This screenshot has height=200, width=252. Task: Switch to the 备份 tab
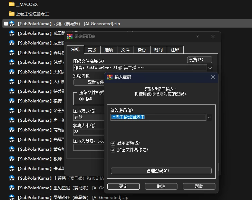pyautogui.click(x=142, y=50)
